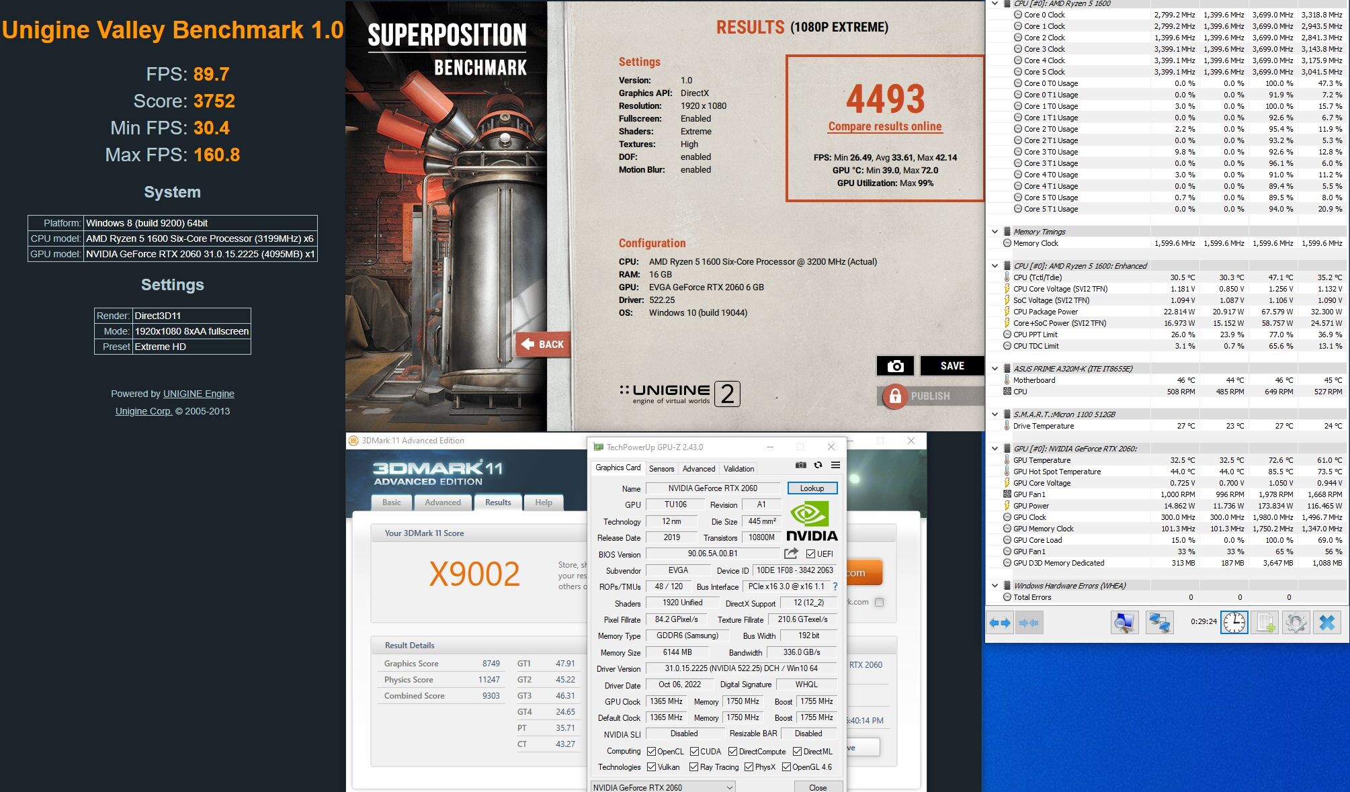
Task: Click the GPU-Z screenshot camera icon
Action: point(801,465)
